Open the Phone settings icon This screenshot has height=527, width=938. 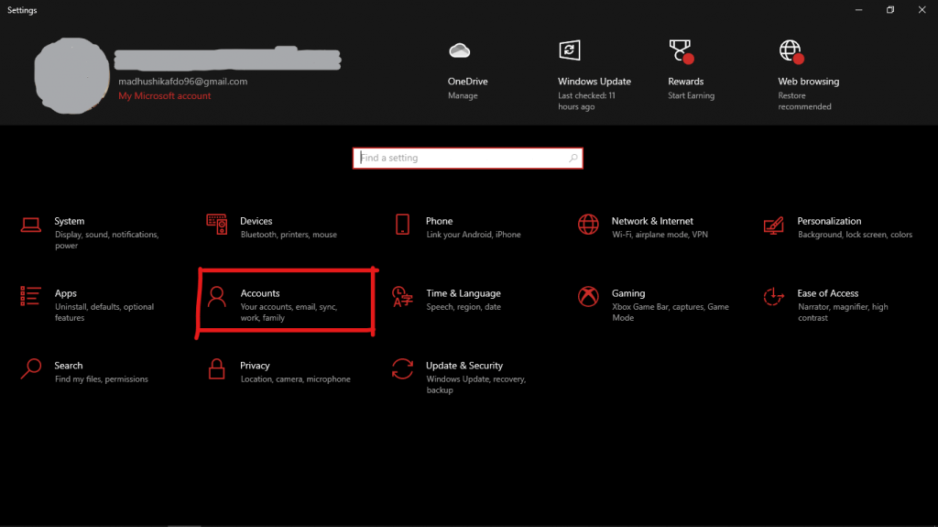pyautogui.click(x=403, y=225)
